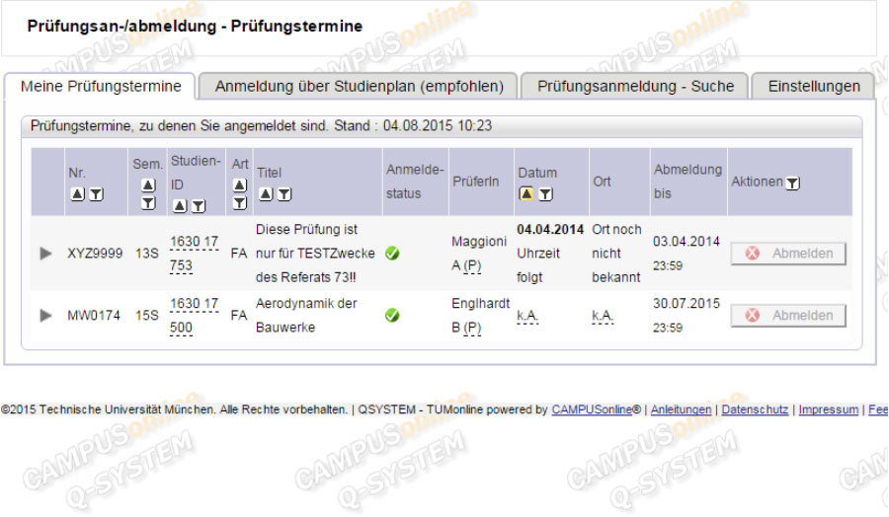Sort Sem. column with arrow icon
The image size is (889, 517).
pos(148,185)
